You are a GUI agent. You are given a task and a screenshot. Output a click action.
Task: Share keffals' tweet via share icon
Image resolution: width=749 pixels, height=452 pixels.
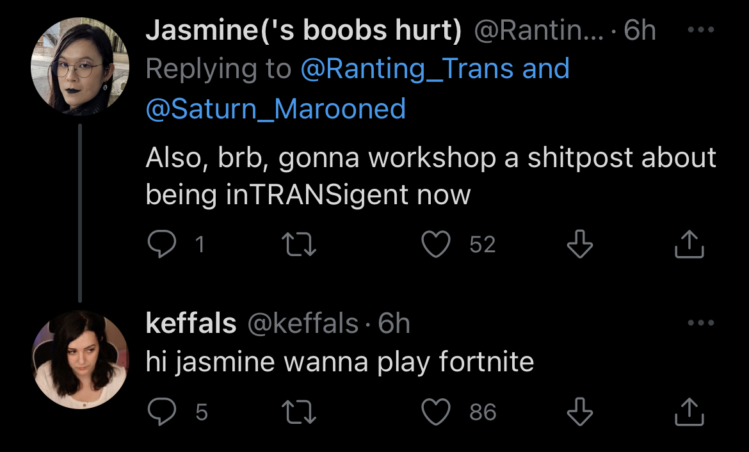point(689,412)
